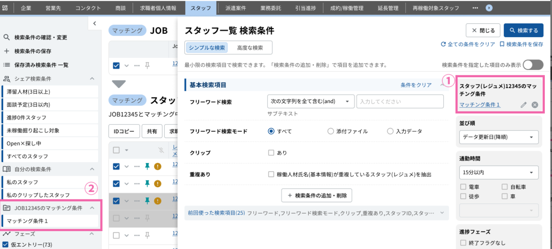The width and height of the screenshot is (552, 249).
Task: Toggle 検索条件を指定した項目のみ表示 switch
Action: coord(533,65)
